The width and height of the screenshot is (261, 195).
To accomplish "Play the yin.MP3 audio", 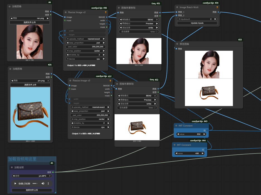I will point(15,184).
